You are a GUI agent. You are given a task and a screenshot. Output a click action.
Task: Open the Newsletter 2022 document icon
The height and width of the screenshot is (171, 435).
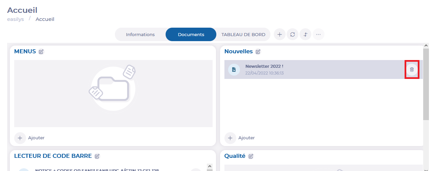point(234,69)
